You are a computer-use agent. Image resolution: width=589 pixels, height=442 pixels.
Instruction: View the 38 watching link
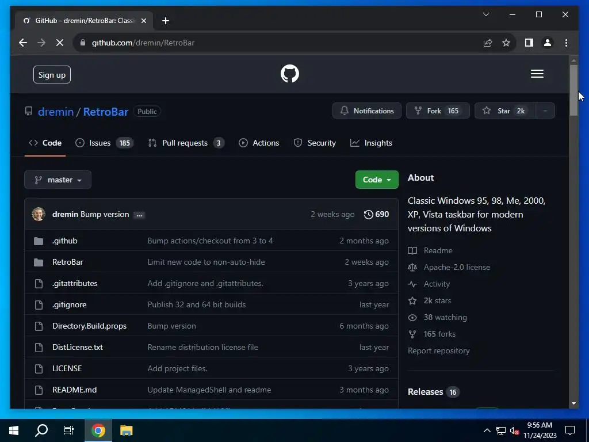438,318
